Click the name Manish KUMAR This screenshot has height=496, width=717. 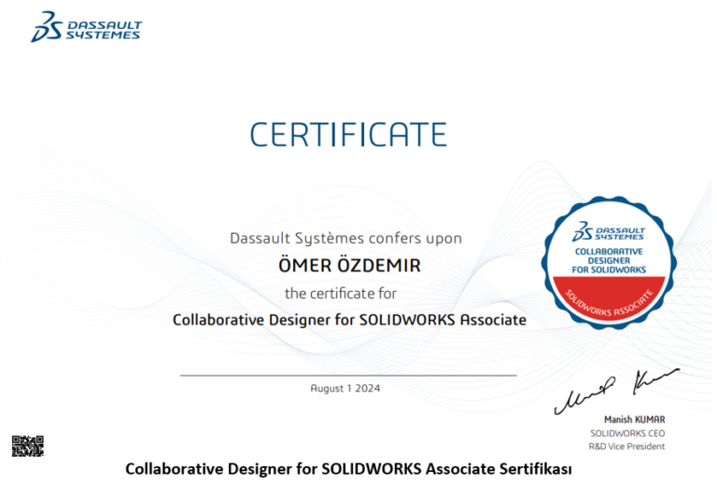(x=634, y=421)
